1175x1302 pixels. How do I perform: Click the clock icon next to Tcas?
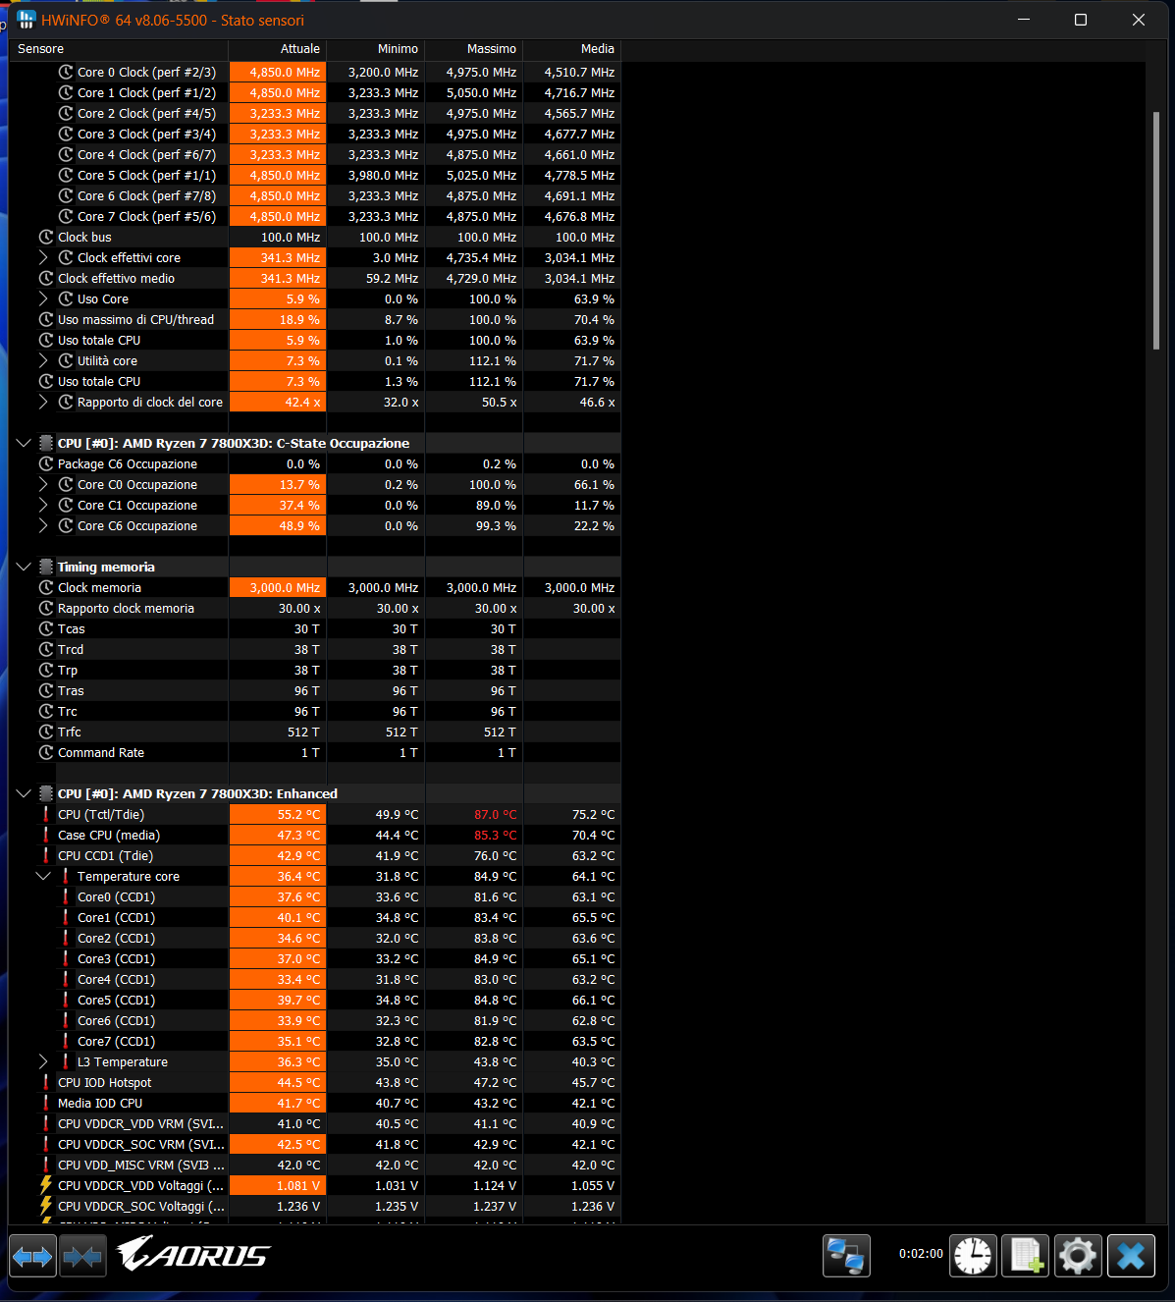pos(46,628)
